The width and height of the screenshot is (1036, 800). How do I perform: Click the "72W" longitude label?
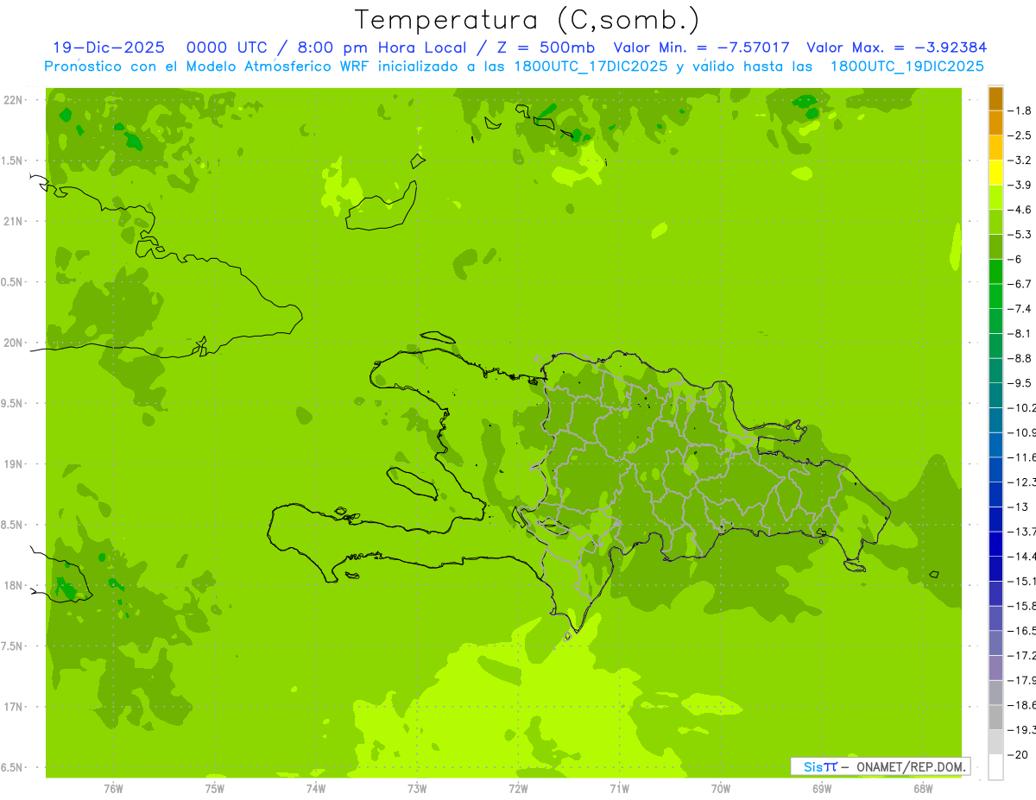518,789
